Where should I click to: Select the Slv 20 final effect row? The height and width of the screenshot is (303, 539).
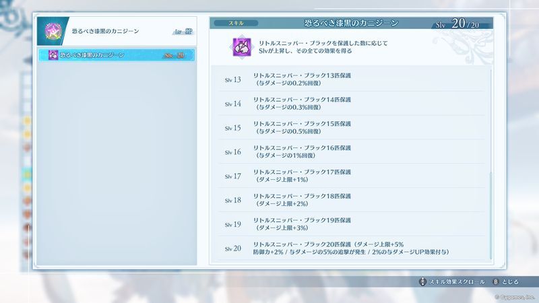point(351,248)
